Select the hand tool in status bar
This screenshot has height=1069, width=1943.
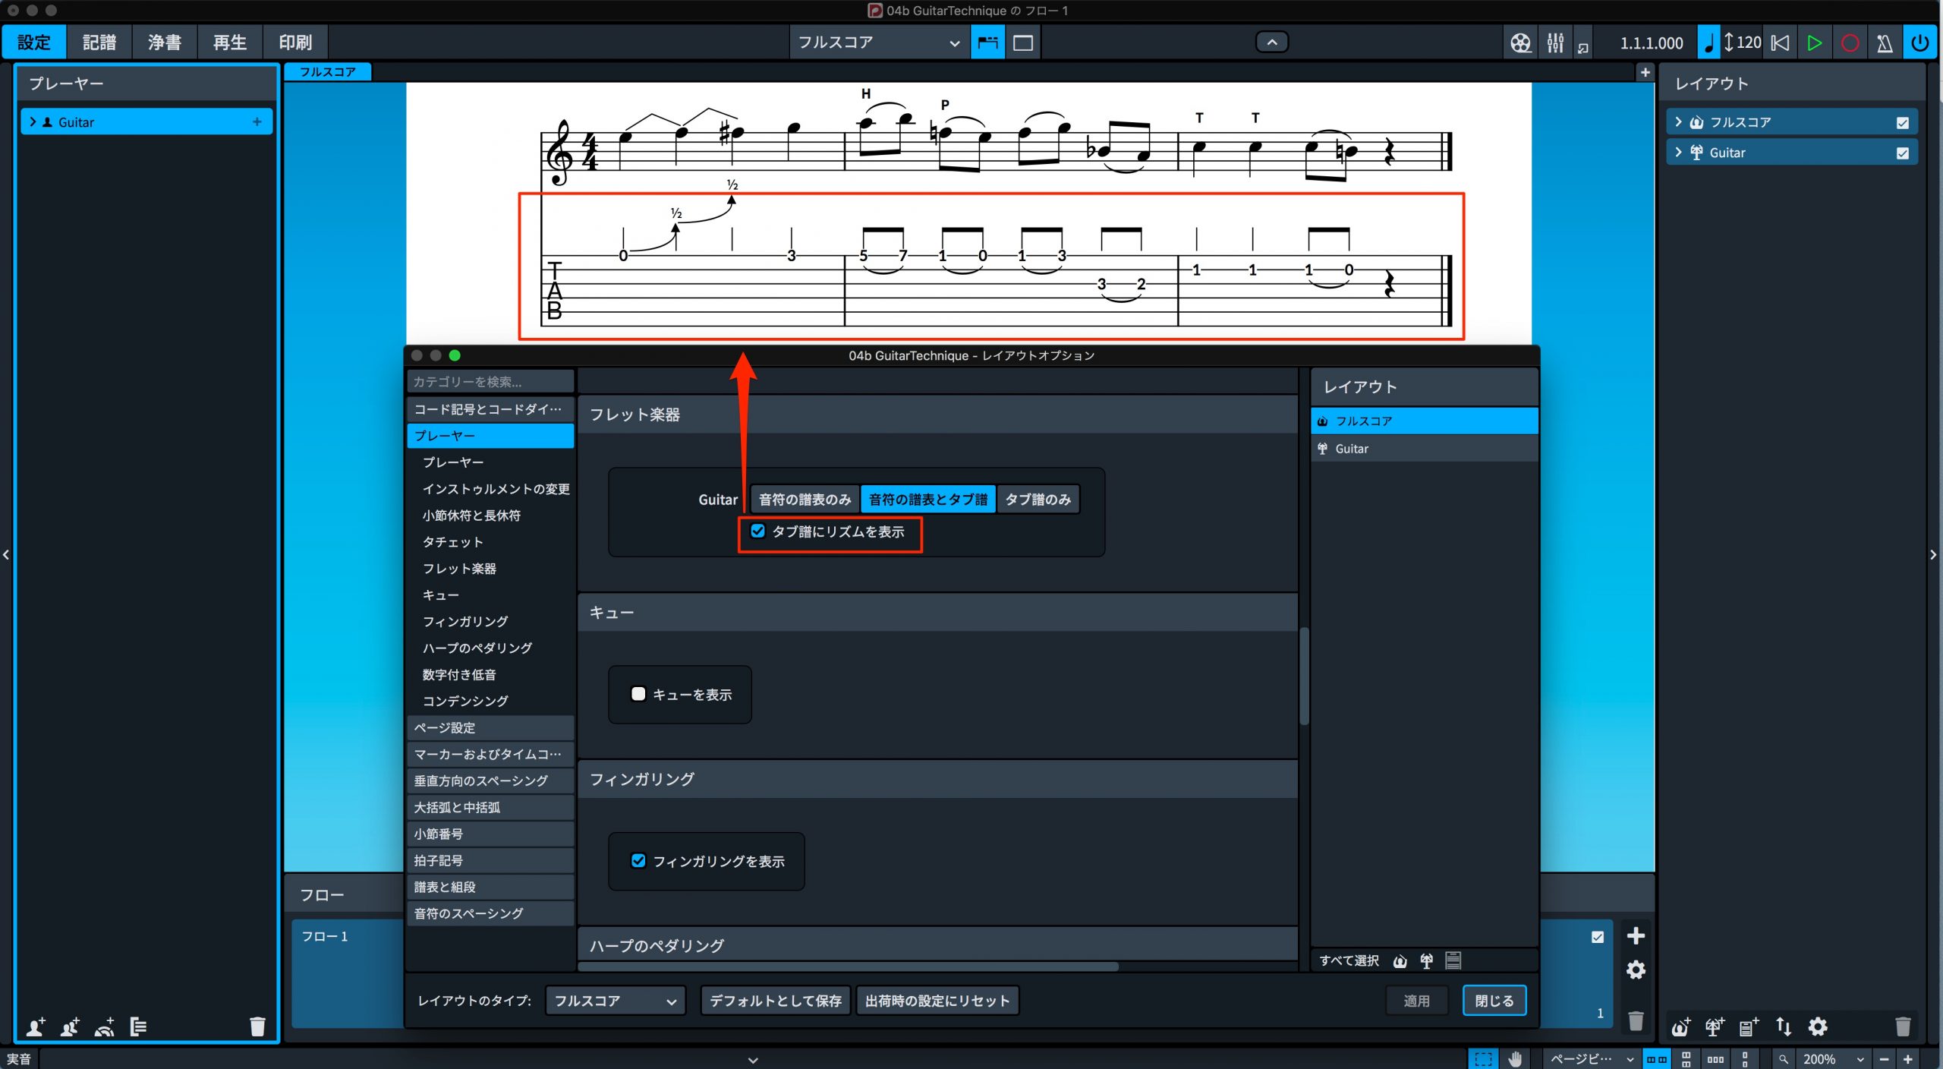[x=1516, y=1059]
